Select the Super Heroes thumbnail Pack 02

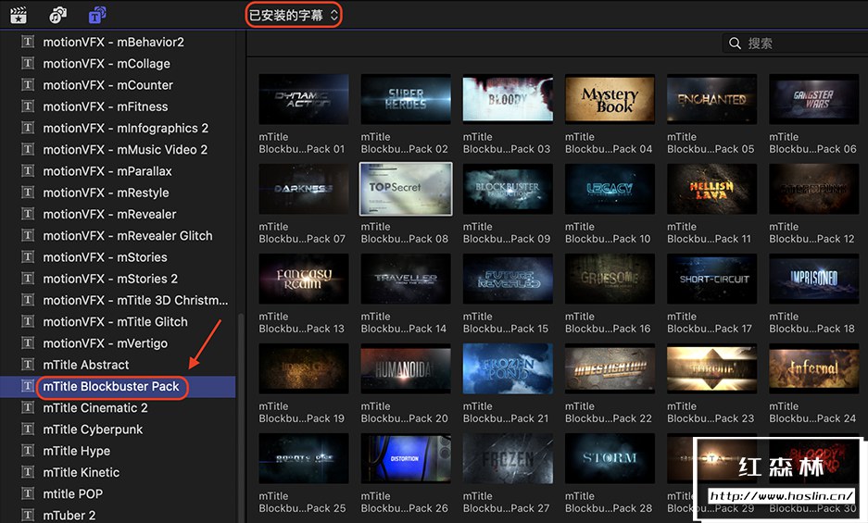click(406, 99)
